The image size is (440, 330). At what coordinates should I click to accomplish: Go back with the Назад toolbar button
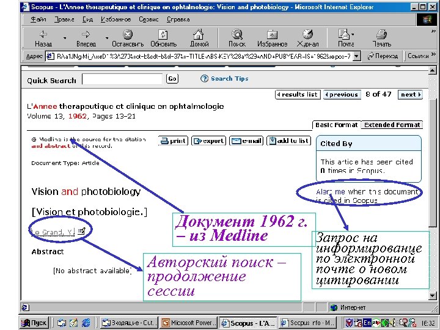[x=43, y=38]
